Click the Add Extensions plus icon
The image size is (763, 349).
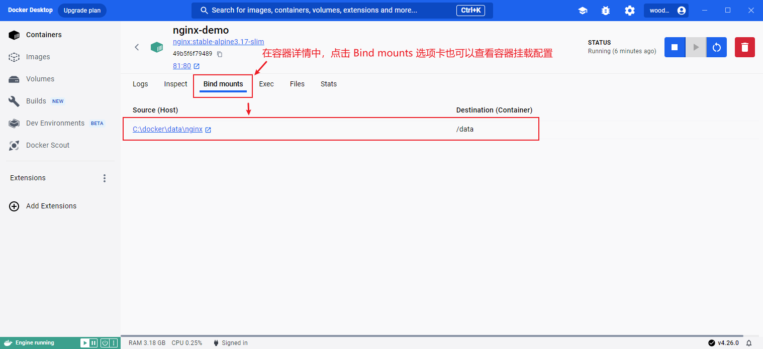(15, 206)
